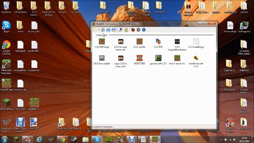
Task: Click the red bug Report icon
Action: [133, 30]
